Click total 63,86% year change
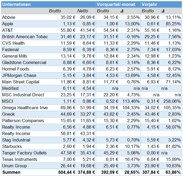Image resolution: width=183 pixels, height=177 pixels. pyautogui.click(x=173, y=172)
